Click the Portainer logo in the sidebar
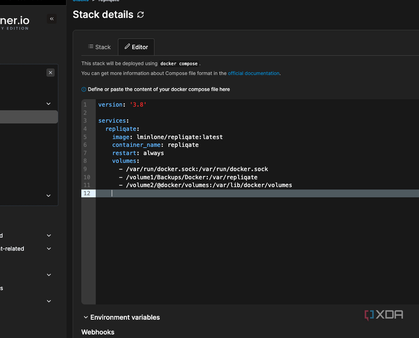Screen dimensions: 419x338 tap(15, 21)
